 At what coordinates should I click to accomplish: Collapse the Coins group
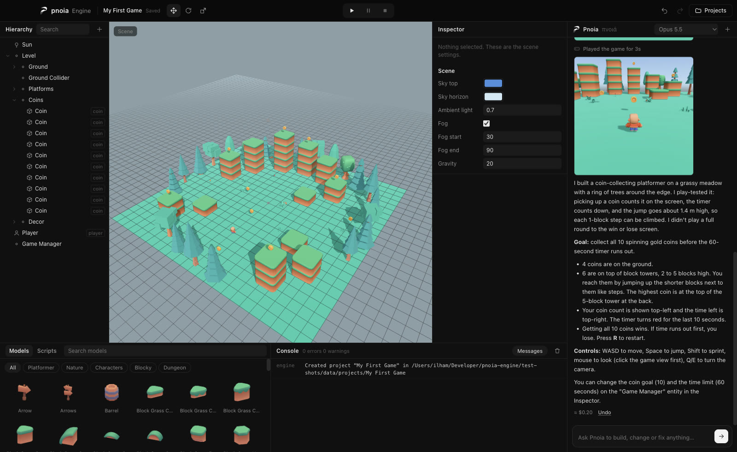14,100
